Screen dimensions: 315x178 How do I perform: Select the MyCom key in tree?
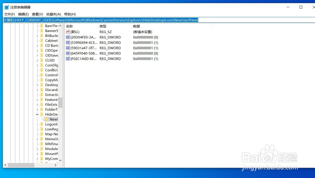point(51,159)
